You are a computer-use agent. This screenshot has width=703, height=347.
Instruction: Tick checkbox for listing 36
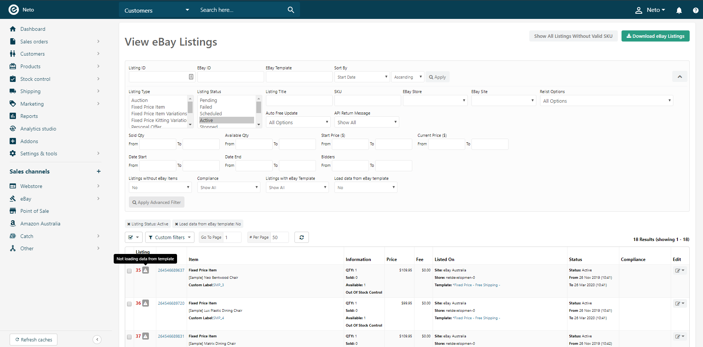[129, 304]
